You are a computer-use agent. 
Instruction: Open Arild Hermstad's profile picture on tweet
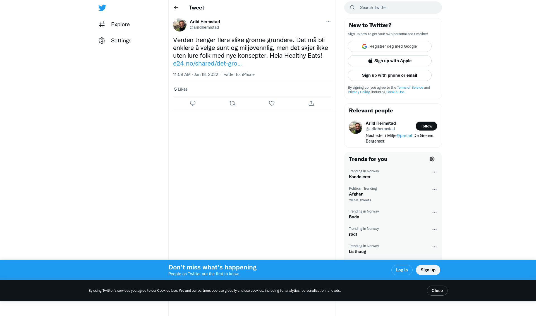pyautogui.click(x=180, y=25)
